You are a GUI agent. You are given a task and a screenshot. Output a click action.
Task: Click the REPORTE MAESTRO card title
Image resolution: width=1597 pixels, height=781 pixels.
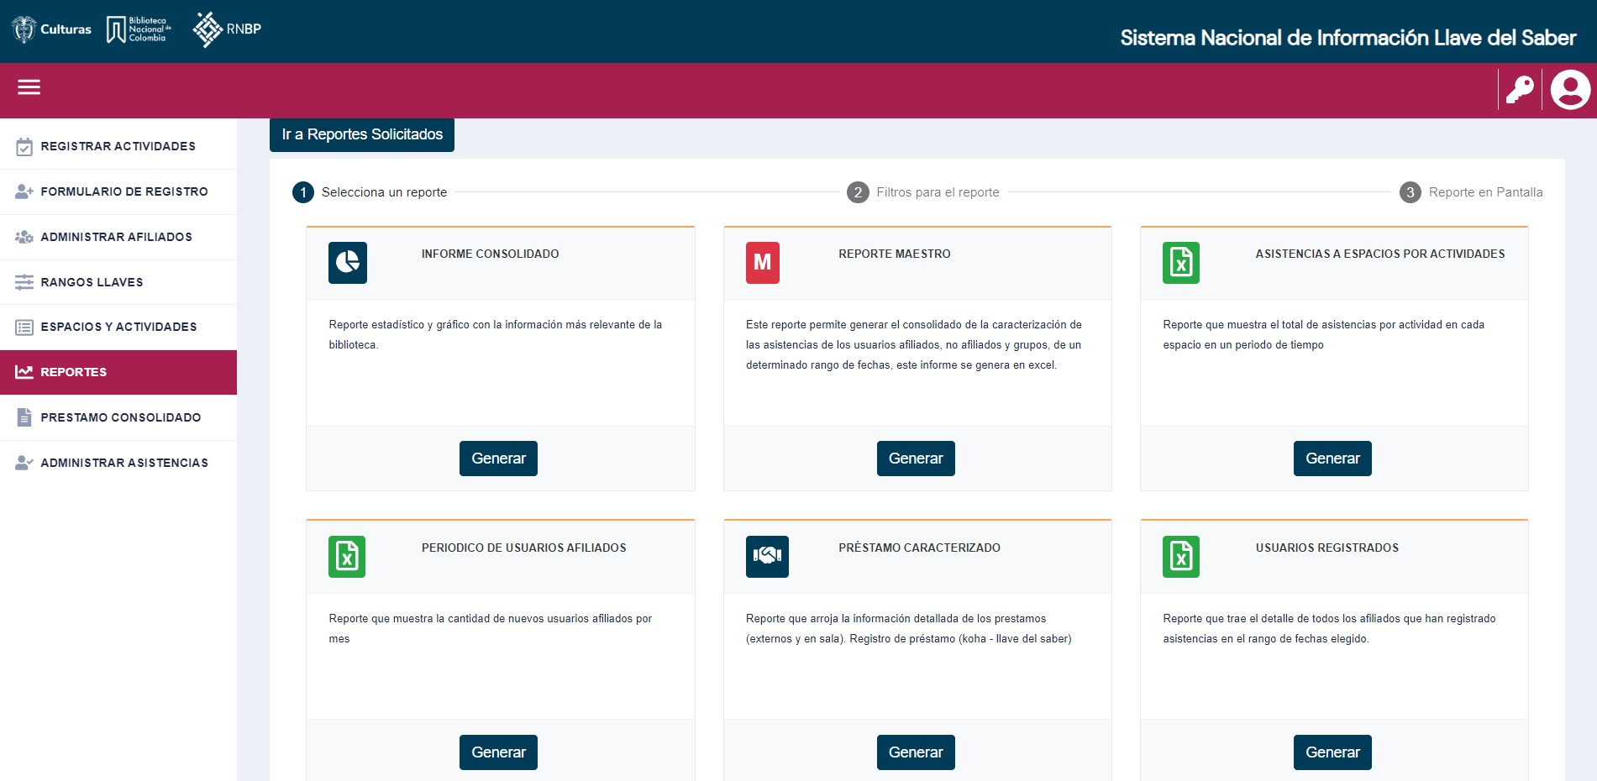[895, 254]
